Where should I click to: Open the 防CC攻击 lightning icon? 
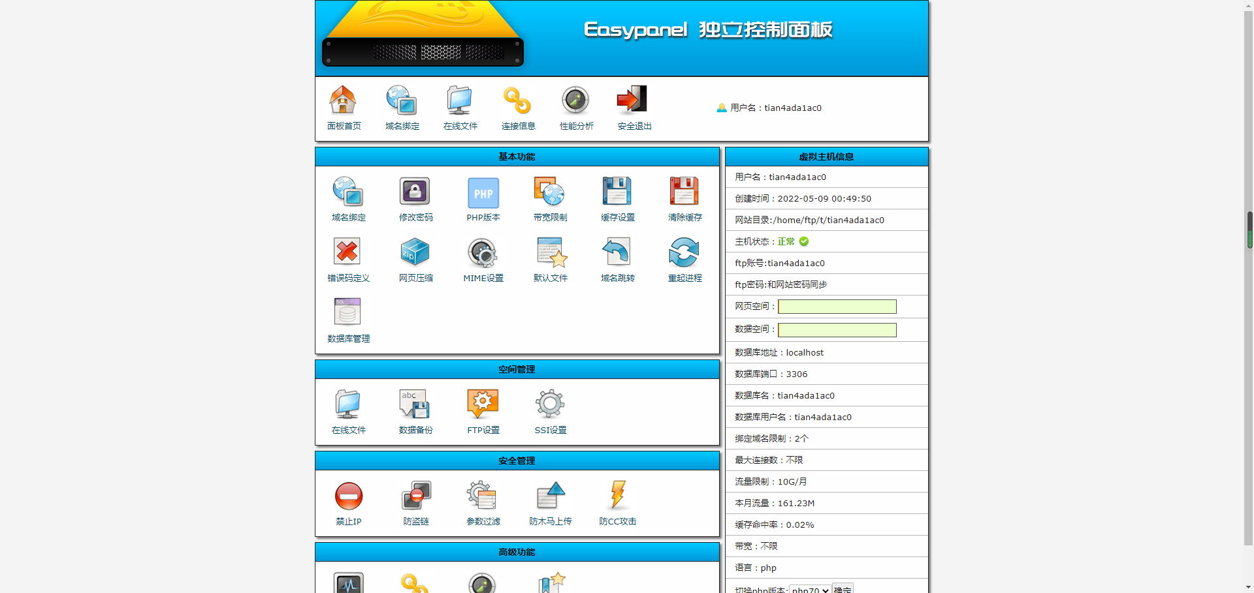coord(617,496)
